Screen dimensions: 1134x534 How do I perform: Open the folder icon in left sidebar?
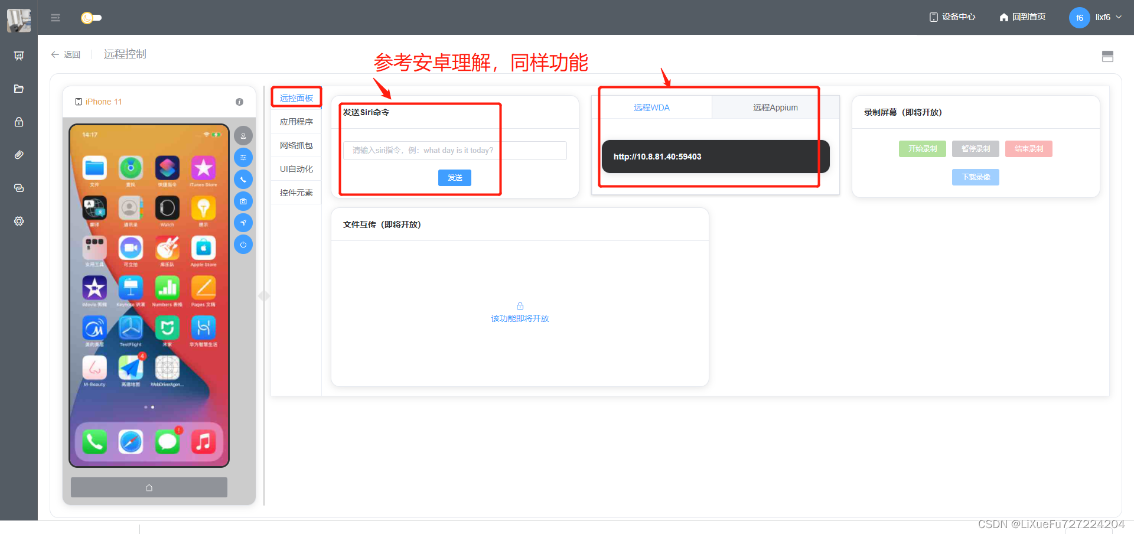(19, 89)
